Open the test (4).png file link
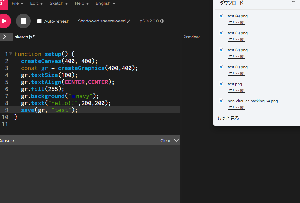 click(x=236, y=22)
